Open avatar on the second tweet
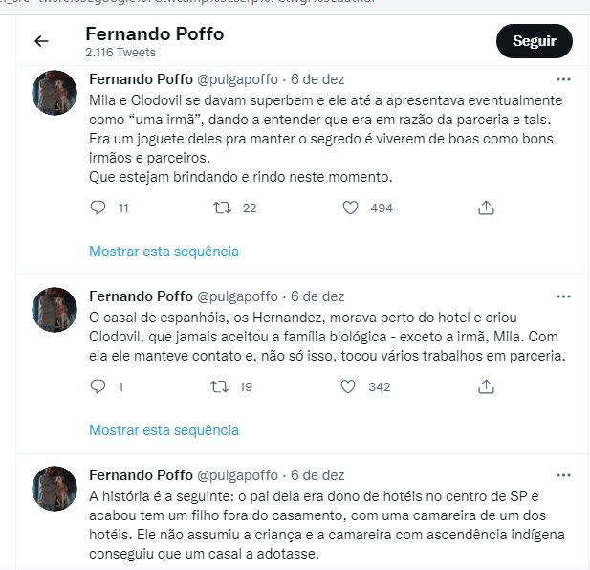The height and width of the screenshot is (570, 590). [x=55, y=310]
